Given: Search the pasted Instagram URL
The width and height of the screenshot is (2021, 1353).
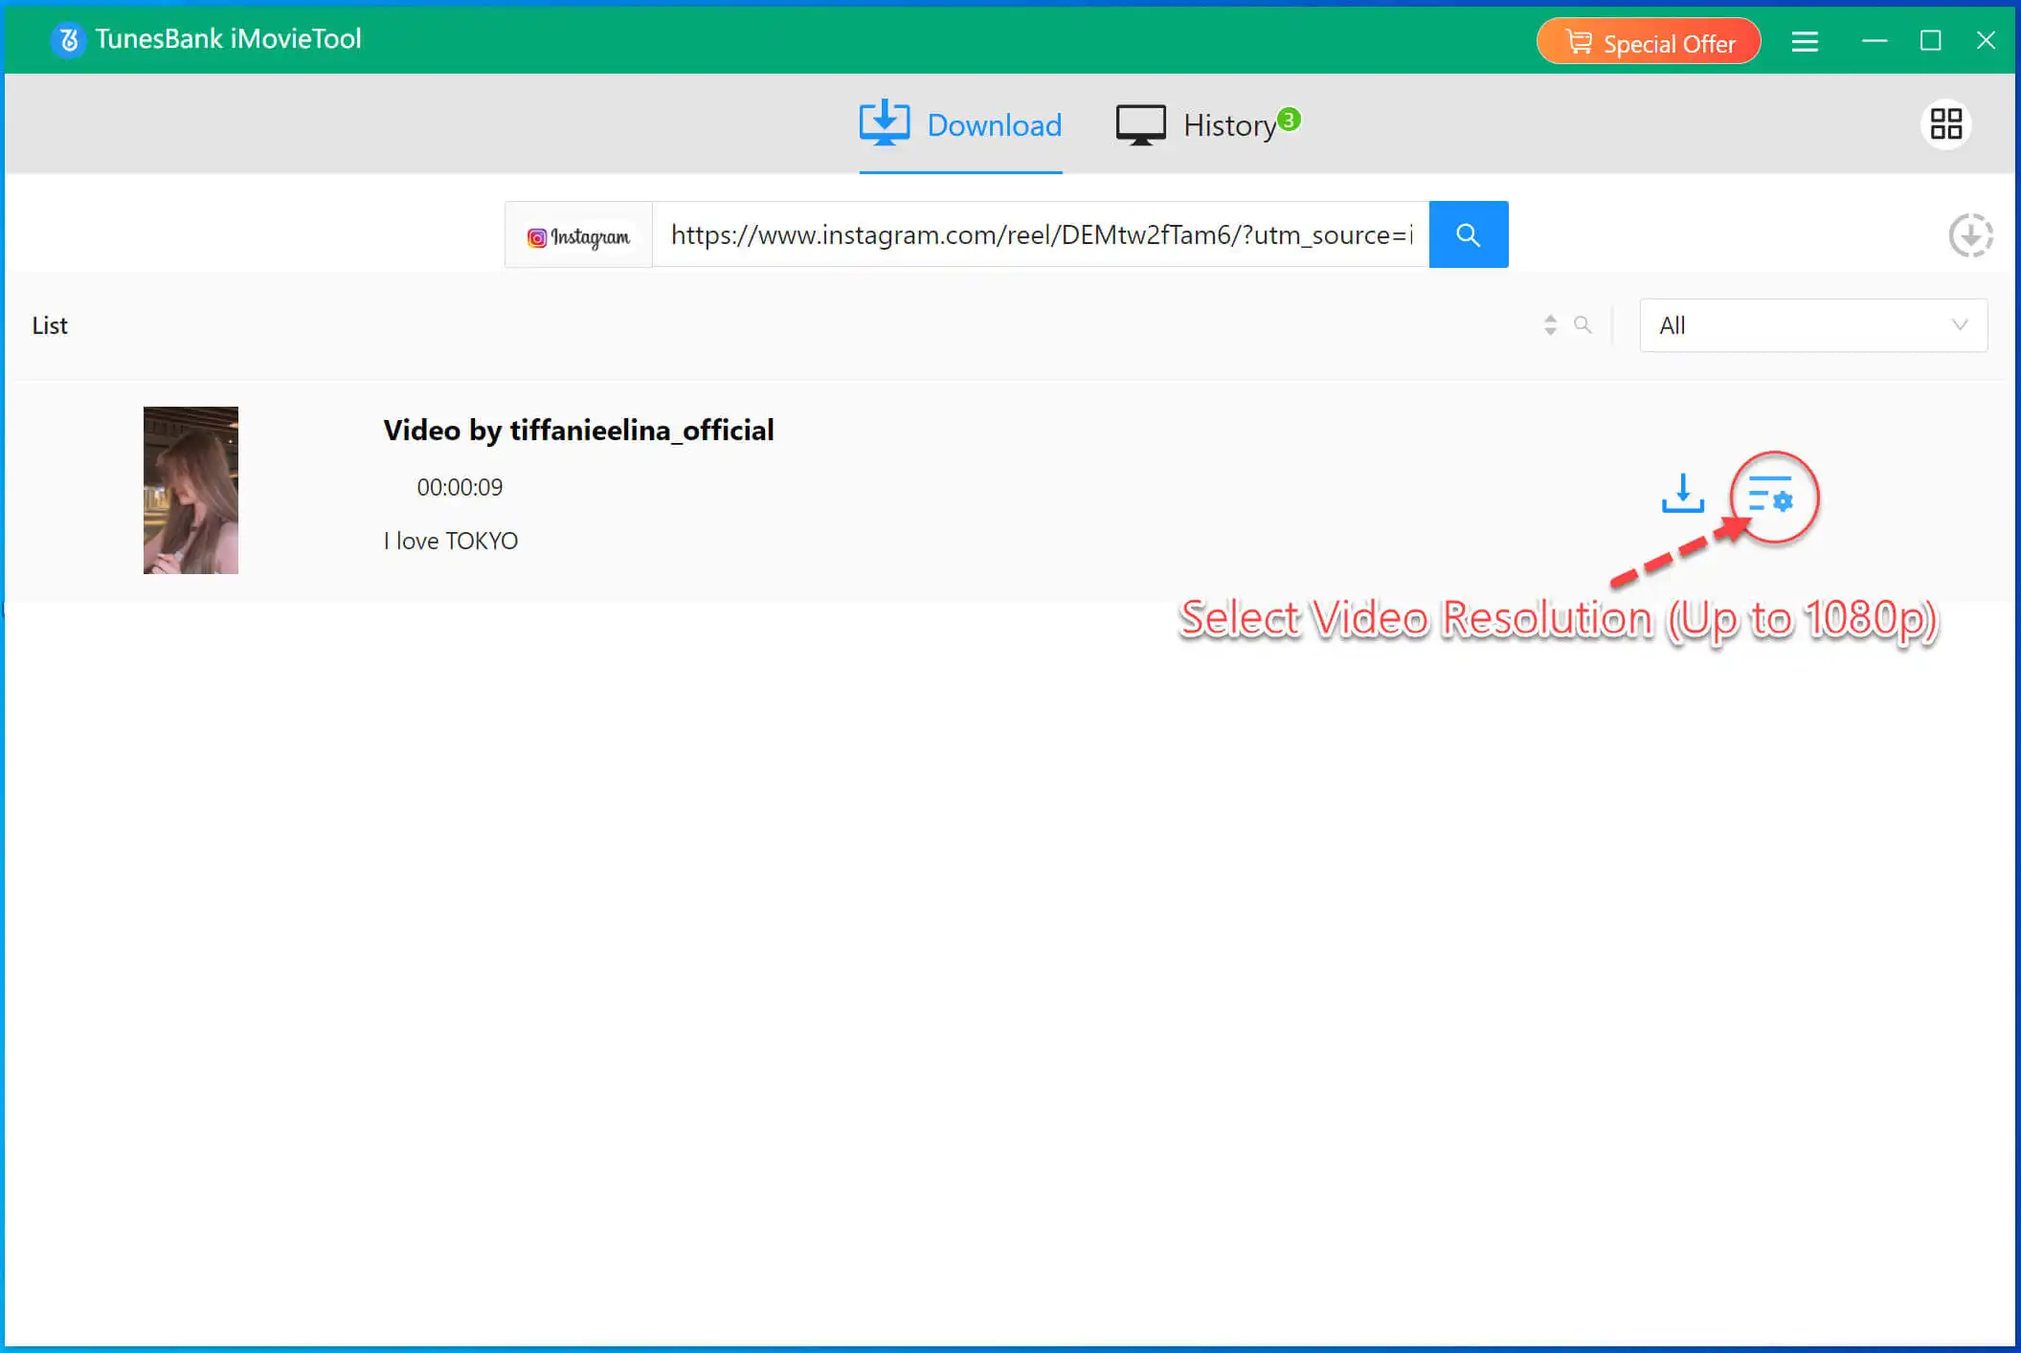Looking at the screenshot, I should click(1468, 235).
